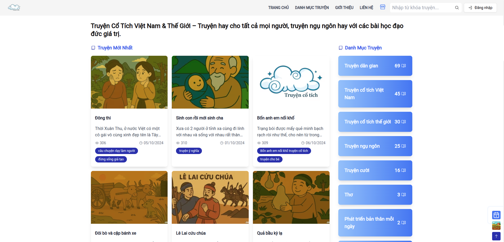Click the search magnifier icon
This screenshot has height=242, width=504.
(457, 8)
